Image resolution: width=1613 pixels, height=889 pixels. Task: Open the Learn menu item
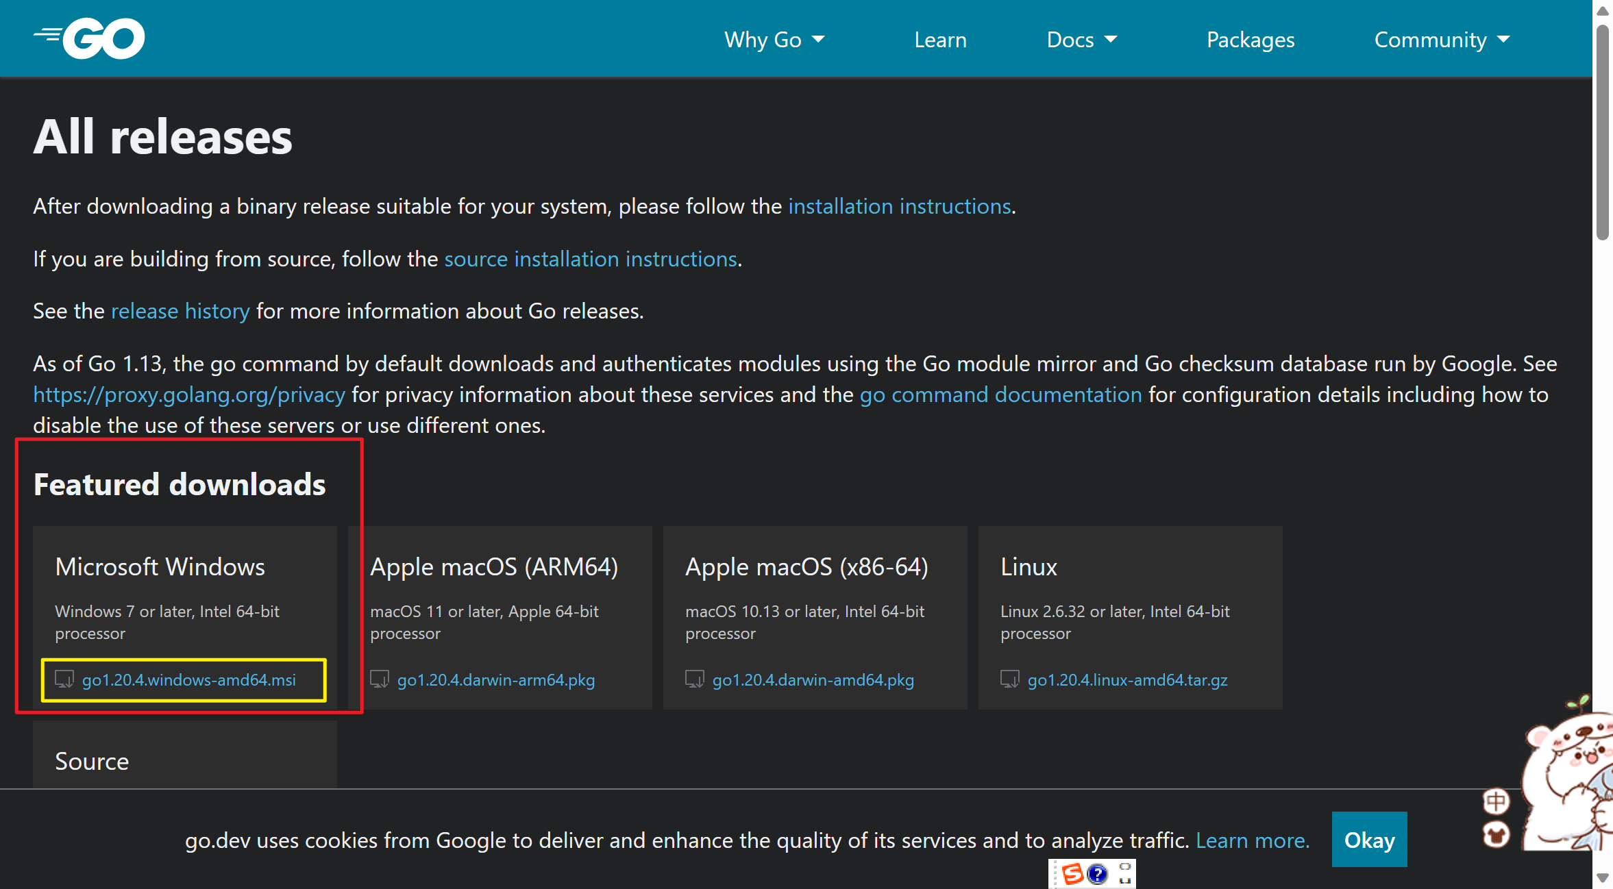click(940, 40)
